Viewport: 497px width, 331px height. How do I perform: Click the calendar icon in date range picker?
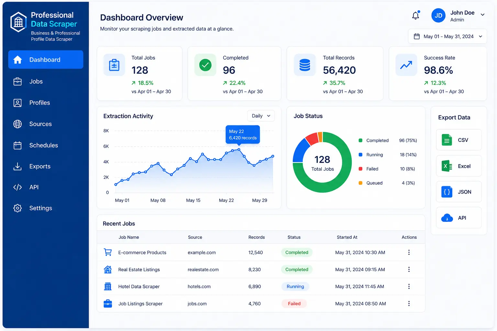pyautogui.click(x=417, y=37)
